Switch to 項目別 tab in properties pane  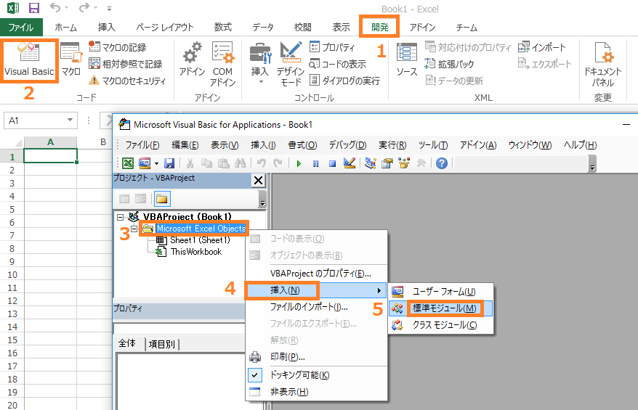[162, 344]
